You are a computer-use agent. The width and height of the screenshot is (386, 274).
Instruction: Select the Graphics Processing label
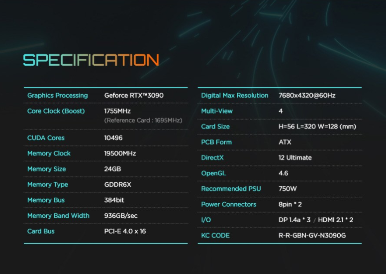[57, 96]
